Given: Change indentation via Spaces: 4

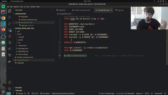Looking at the screenshot, I should pos(139,93).
